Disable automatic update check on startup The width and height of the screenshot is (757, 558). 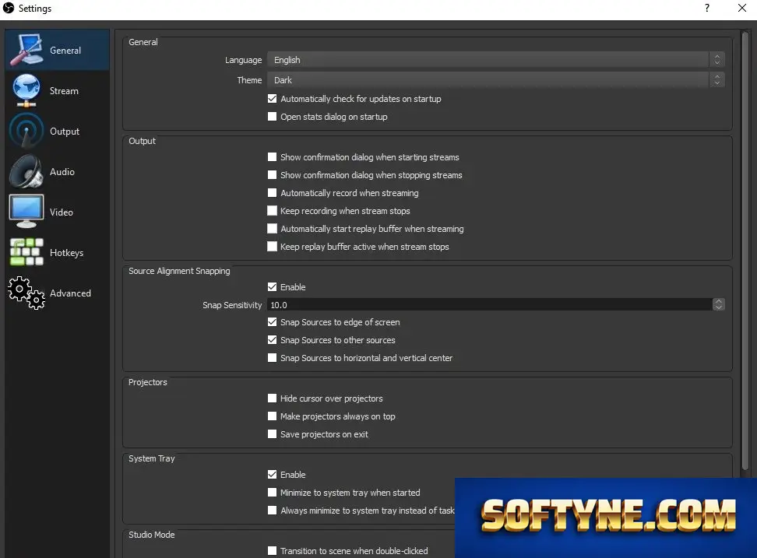pyautogui.click(x=273, y=99)
